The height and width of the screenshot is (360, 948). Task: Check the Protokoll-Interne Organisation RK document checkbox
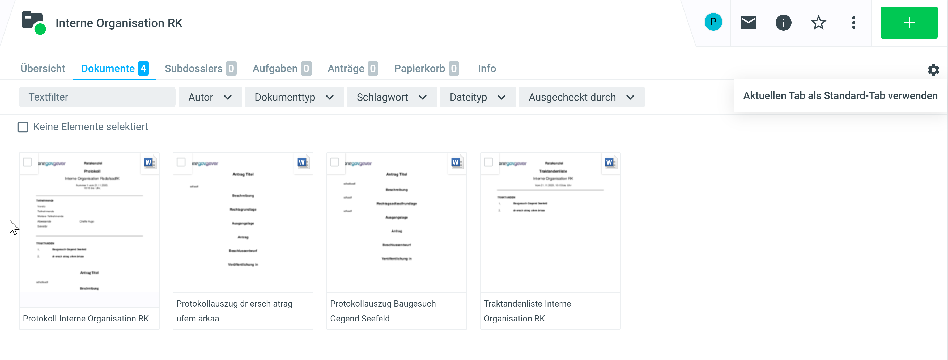coord(27,162)
